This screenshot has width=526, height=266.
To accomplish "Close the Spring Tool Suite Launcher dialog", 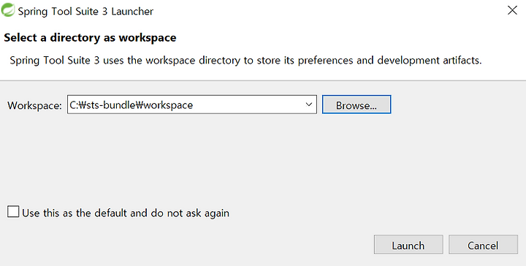I will point(512,10).
